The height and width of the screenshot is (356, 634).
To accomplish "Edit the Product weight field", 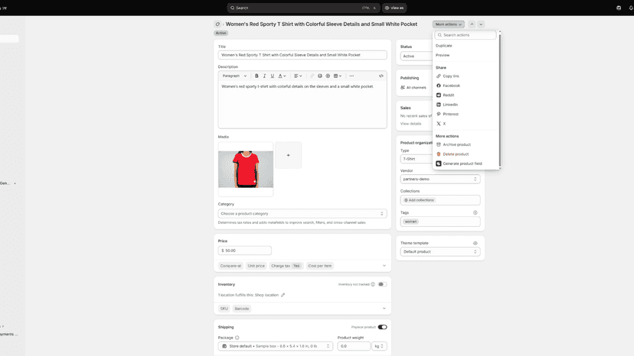I will coord(354,346).
